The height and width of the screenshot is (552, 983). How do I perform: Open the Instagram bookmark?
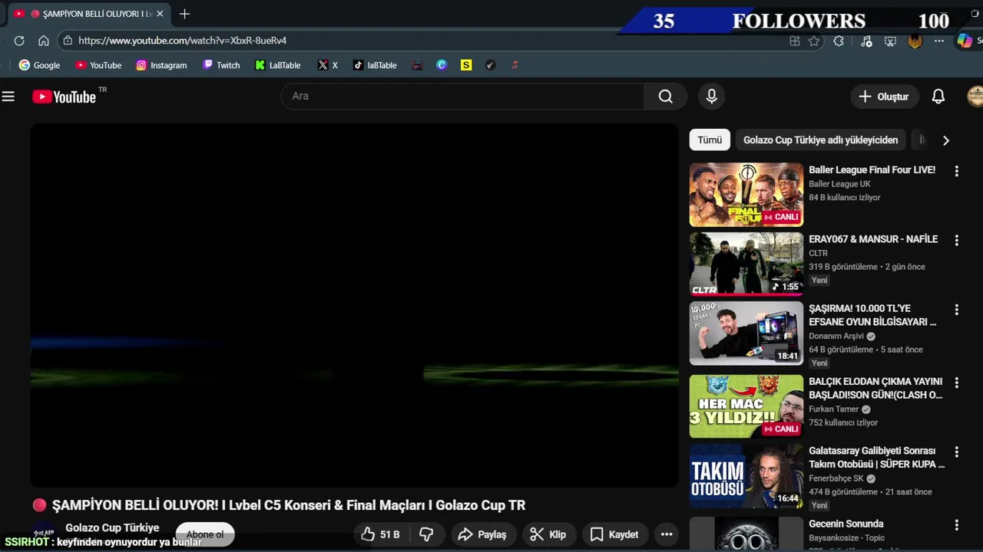click(161, 65)
